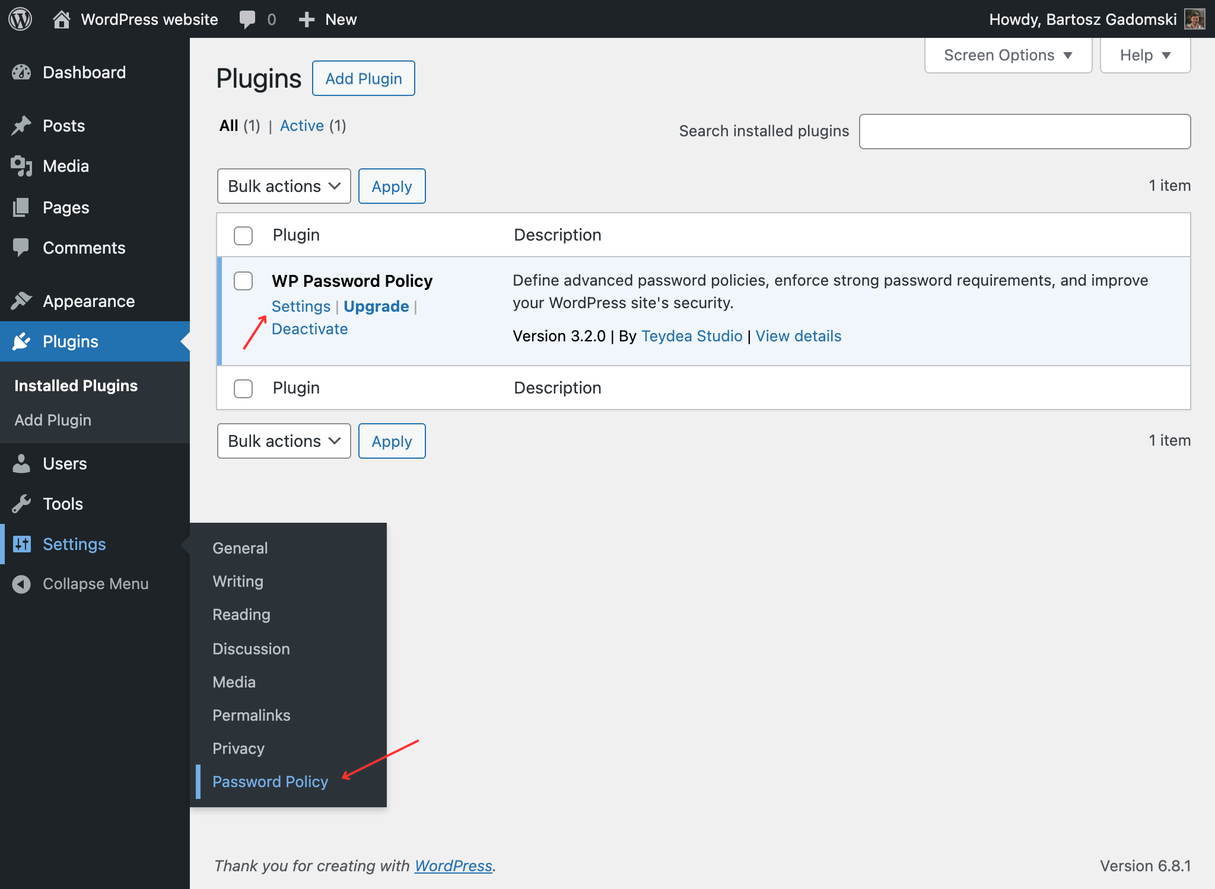This screenshot has width=1215, height=889.
Task: Toggle the select-all checkbox in table header
Action: pyautogui.click(x=243, y=235)
